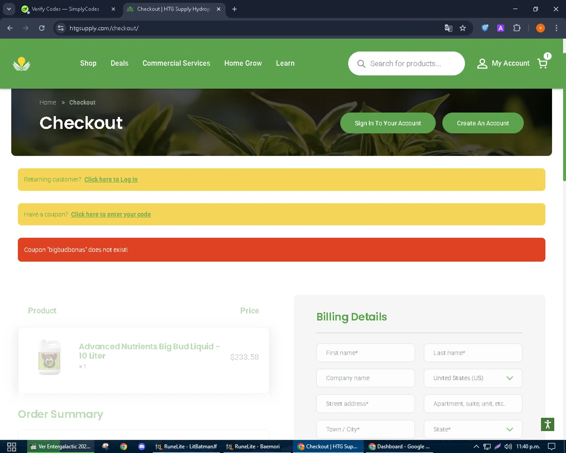Click the page vertical scrollbar

[564, 117]
